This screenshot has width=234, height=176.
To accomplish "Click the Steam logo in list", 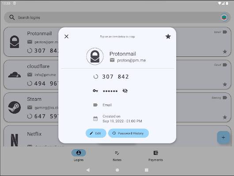I will pyautogui.click(x=15, y=107).
